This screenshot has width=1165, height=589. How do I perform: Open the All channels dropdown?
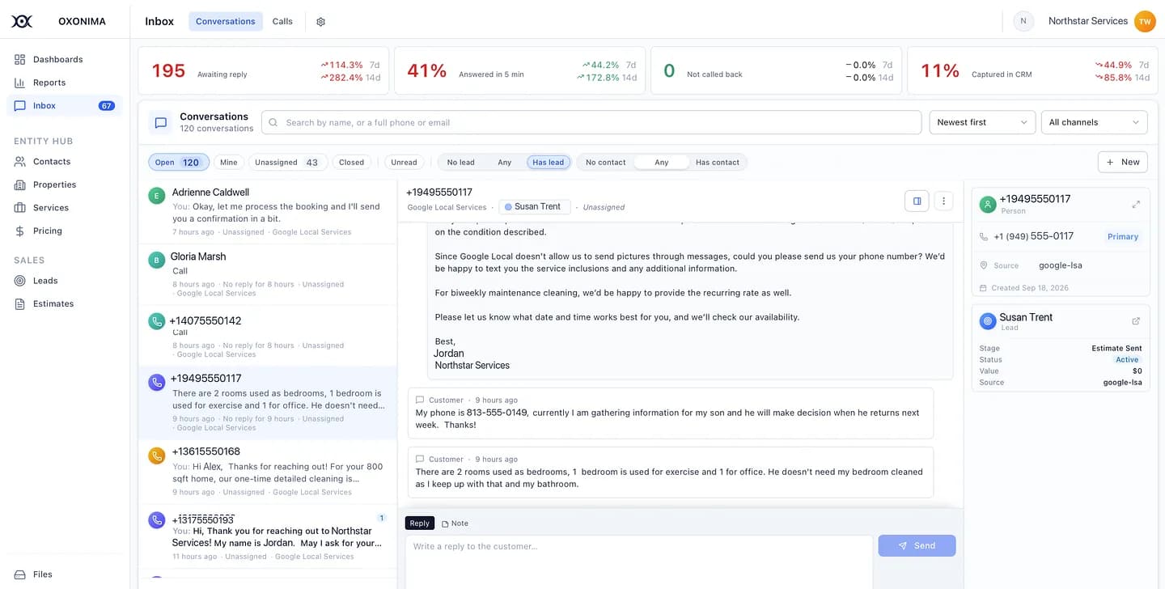point(1094,122)
